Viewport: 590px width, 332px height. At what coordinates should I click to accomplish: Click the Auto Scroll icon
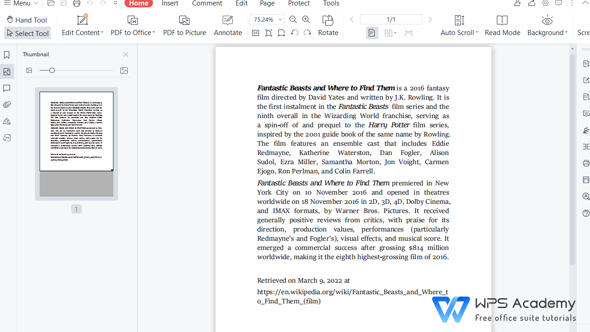[460, 20]
